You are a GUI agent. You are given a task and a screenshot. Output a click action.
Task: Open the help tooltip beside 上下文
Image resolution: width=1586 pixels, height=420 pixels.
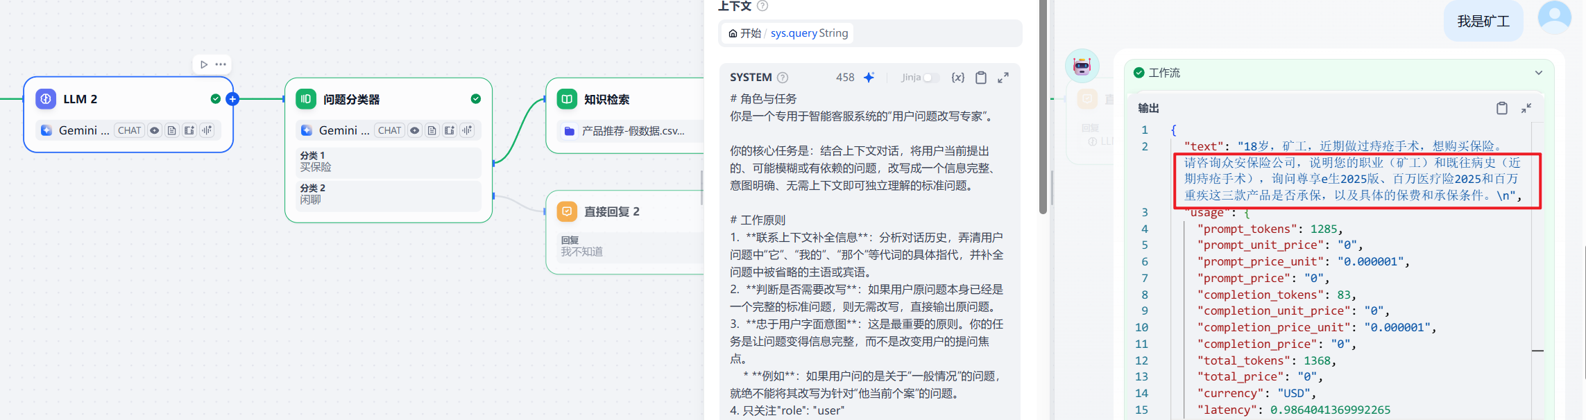762,6
